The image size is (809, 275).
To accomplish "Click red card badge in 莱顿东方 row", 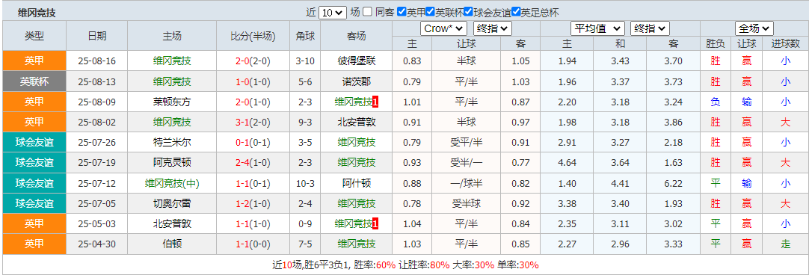I will [375, 102].
